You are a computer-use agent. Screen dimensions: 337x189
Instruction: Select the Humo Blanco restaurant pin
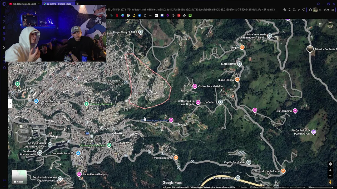click(237, 80)
